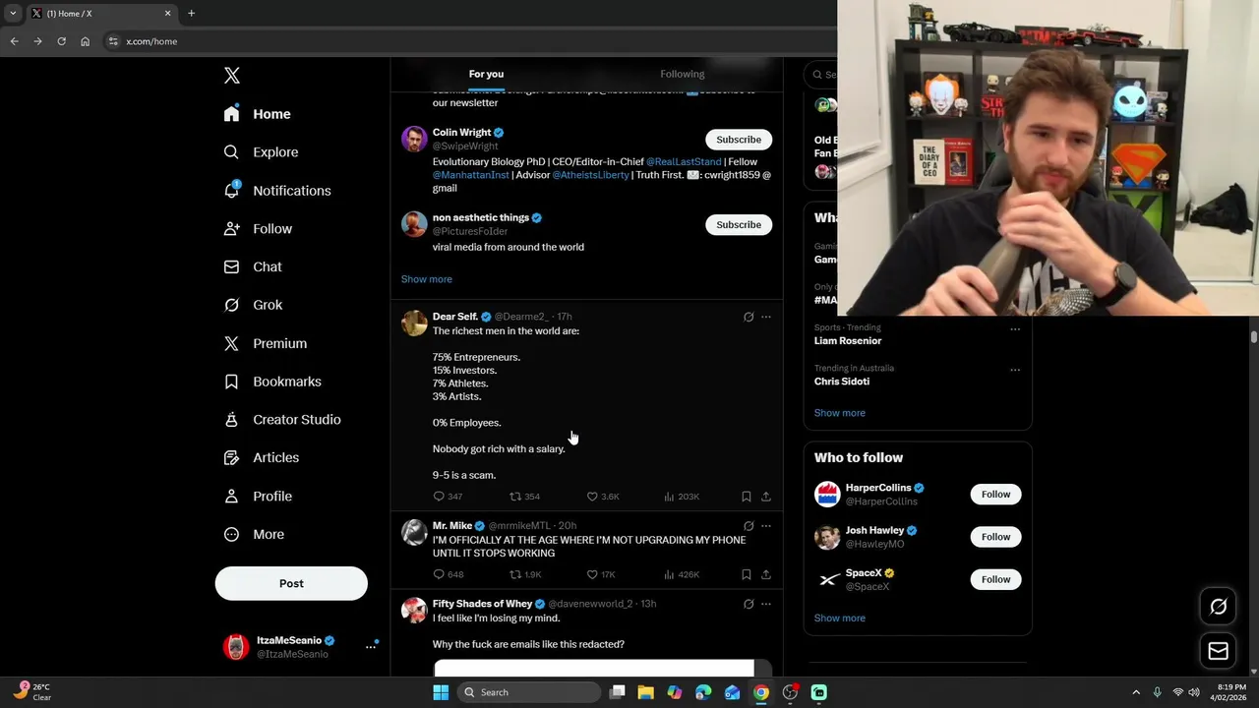The width and height of the screenshot is (1259, 708).
Task: Bookmark the Mr. Mike post
Action: pos(747,574)
